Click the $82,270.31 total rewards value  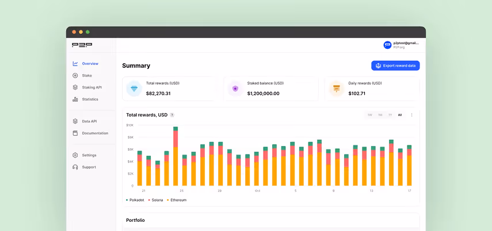158,94
